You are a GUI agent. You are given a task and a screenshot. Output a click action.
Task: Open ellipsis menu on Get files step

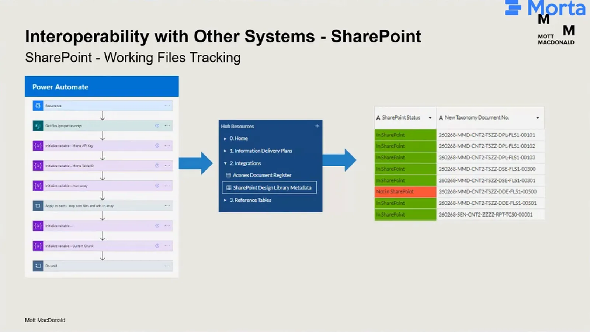pos(167,126)
